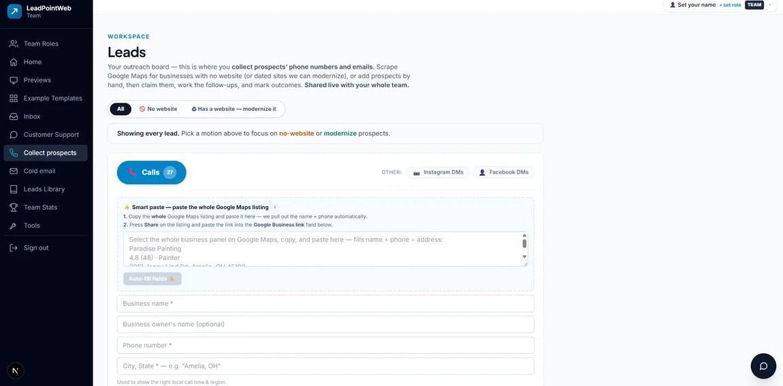Click the Sign out arrow icon
This screenshot has width=783, height=386.
pos(14,248)
